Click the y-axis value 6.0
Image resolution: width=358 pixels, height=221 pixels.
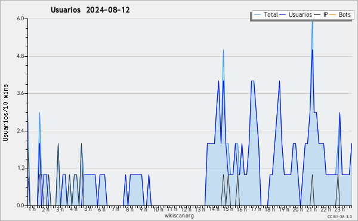click(x=20, y=19)
